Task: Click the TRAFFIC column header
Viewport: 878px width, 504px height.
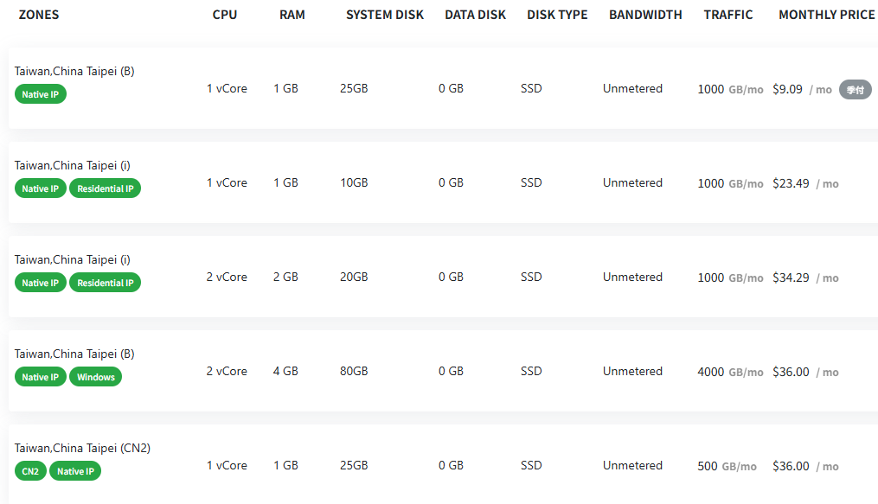Action: point(728,15)
